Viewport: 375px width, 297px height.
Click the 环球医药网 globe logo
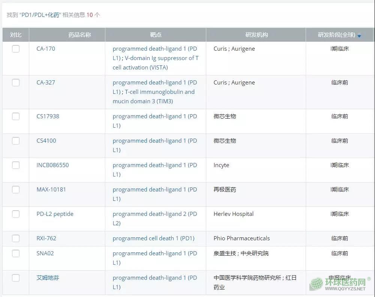316,284
